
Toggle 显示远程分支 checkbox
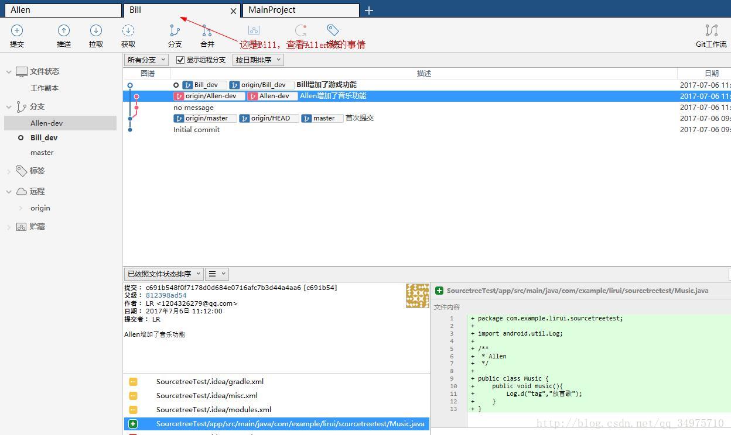click(x=180, y=60)
